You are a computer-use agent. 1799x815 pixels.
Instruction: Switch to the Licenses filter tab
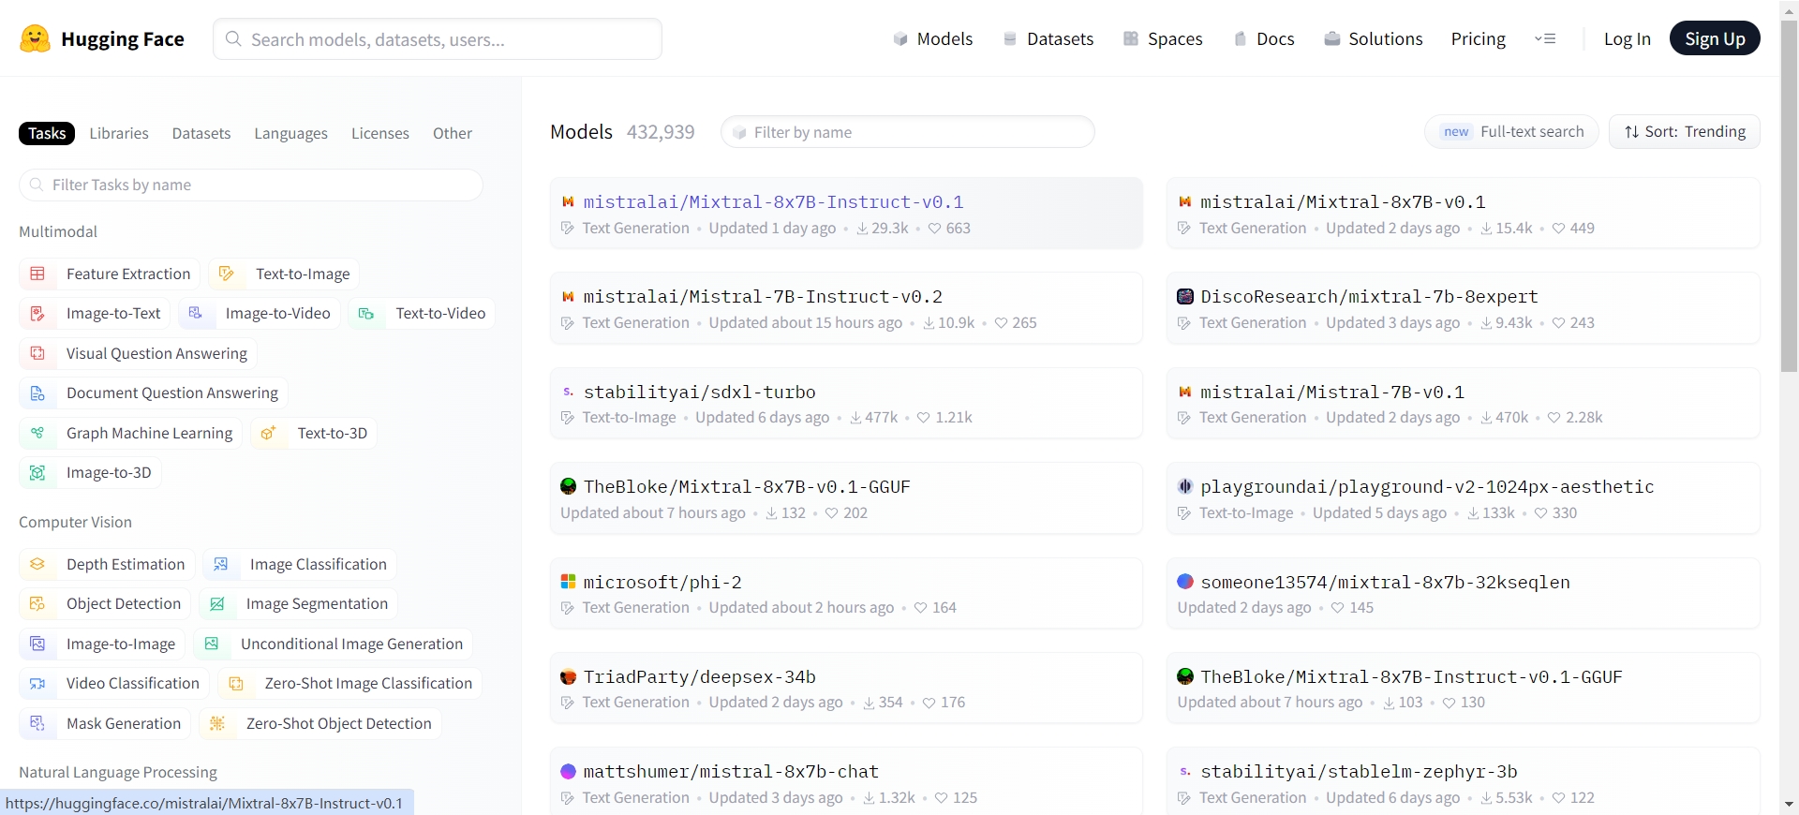(x=380, y=133)
